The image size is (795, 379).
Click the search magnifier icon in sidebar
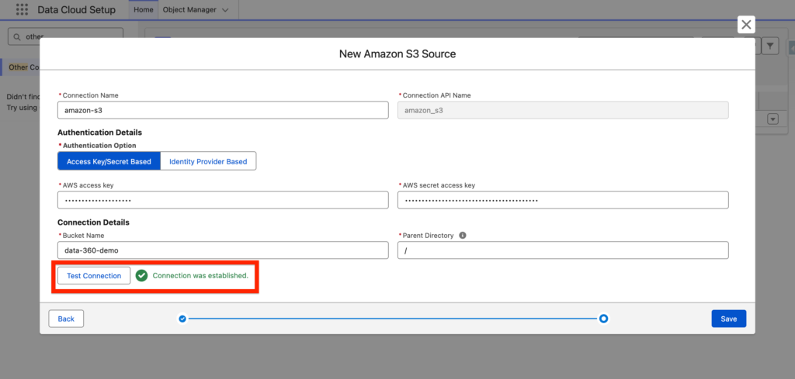click(18, 36)
